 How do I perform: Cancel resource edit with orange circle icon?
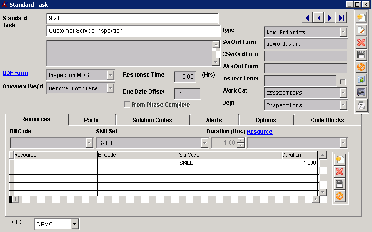coord(340,196)
